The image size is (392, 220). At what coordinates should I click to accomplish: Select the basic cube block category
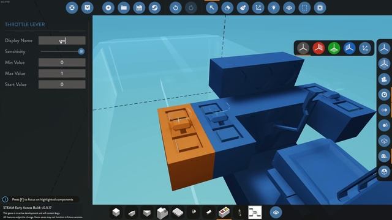pos(116,212)
